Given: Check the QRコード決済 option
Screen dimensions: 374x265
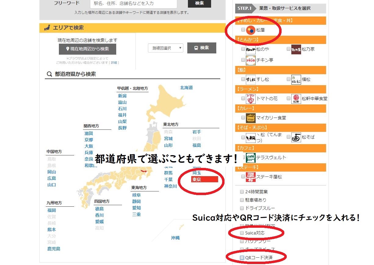Looking at the screenshot, I should [242, 258].
